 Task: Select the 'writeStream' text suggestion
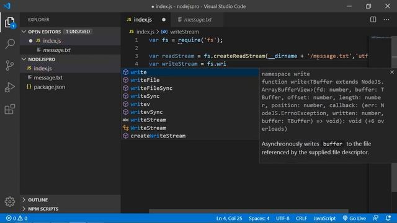[x=190, y=120]
